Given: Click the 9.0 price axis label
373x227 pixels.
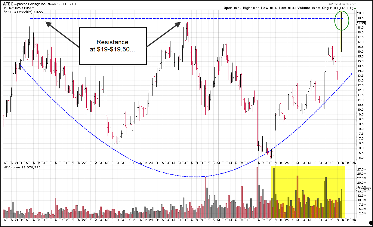Looking at the screenshot, I should point(361,119).
